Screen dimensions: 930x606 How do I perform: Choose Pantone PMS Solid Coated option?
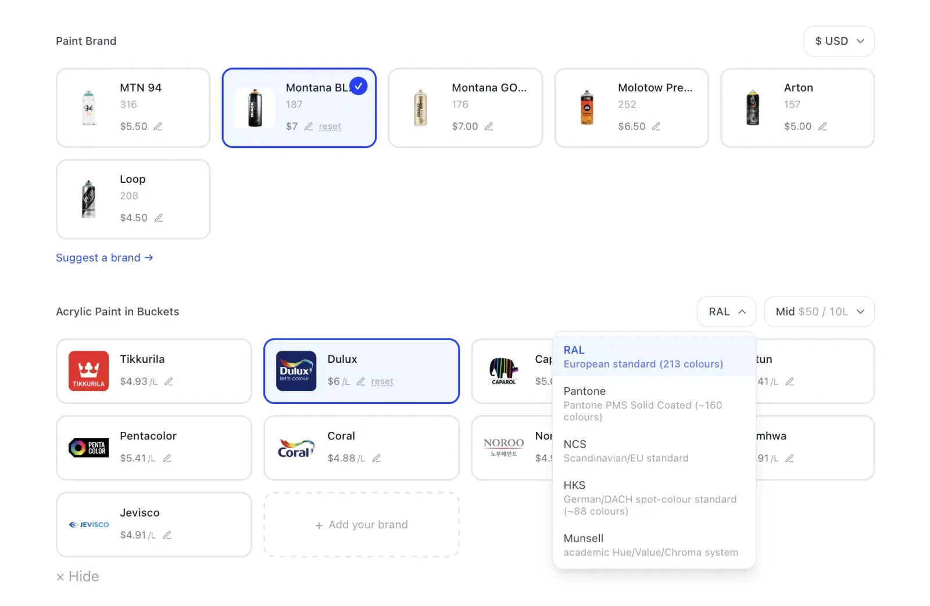point(654,403)
